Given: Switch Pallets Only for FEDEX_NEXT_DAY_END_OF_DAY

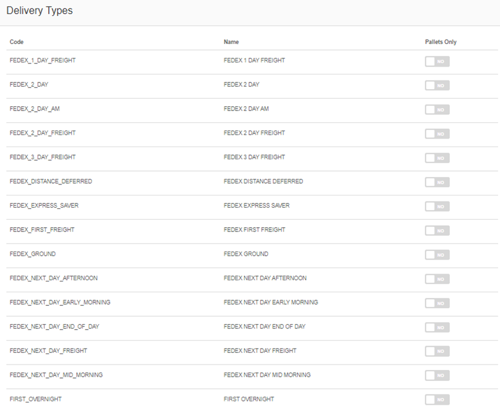Looking at the screenshot, I should click(437, 327).
